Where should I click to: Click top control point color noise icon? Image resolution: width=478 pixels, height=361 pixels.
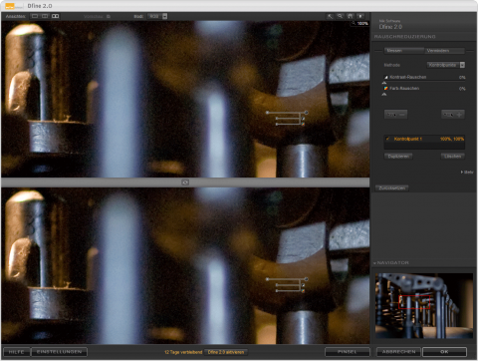click(x=303, y=124)
